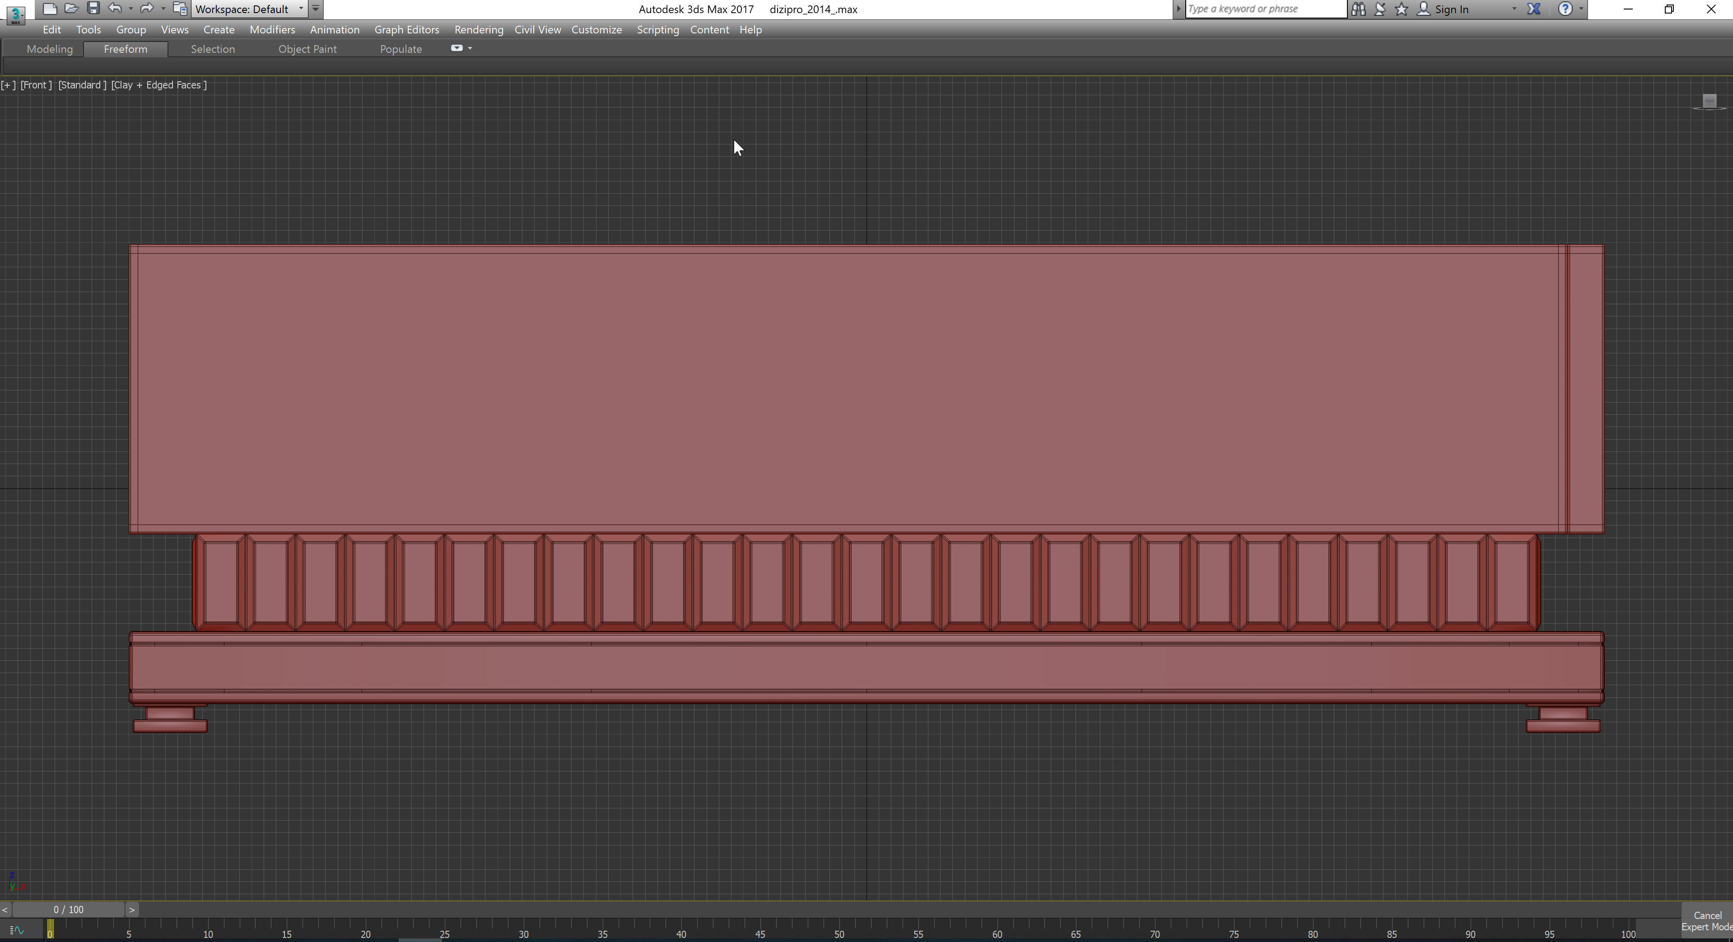Switch to the Object Paint ribbon tab

(x=307, y=49)
